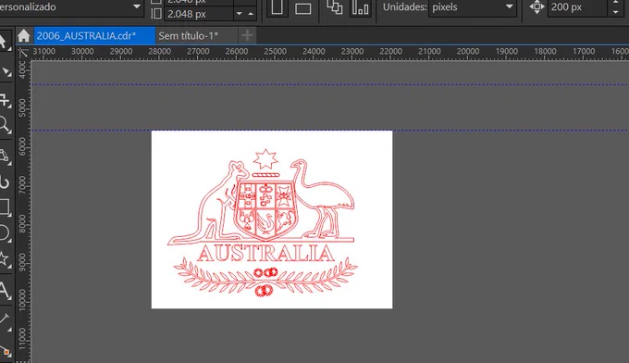Go to the Home welcome screen
Image resolution: width=629 pixels, height=363 pixels.
tap(24, 35)
